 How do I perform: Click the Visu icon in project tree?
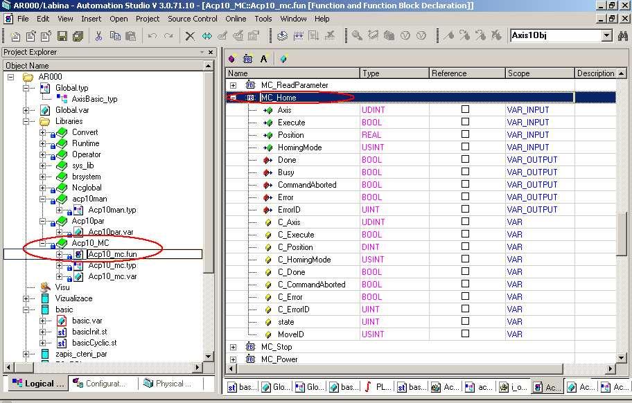click(46, 287)
